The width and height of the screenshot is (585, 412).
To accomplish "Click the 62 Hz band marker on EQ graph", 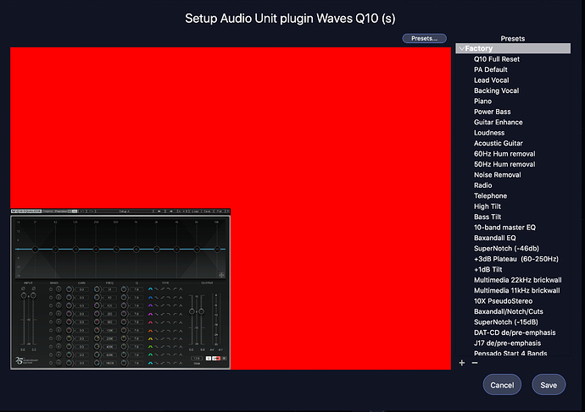I will (55, 250).
